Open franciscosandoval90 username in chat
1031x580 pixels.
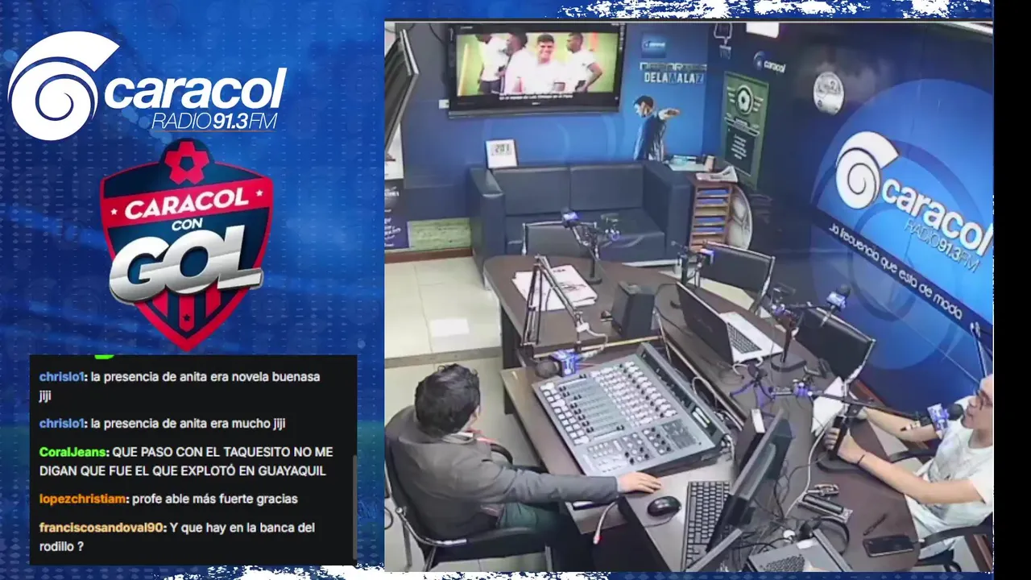(102, 528)
